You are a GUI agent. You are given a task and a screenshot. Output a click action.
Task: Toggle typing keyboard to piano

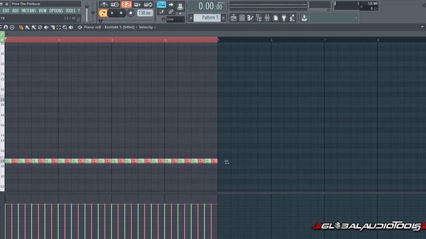162,5
